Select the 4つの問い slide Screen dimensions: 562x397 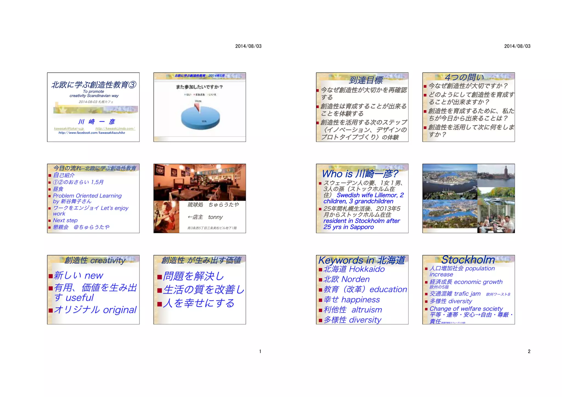(x=468, y=107)
